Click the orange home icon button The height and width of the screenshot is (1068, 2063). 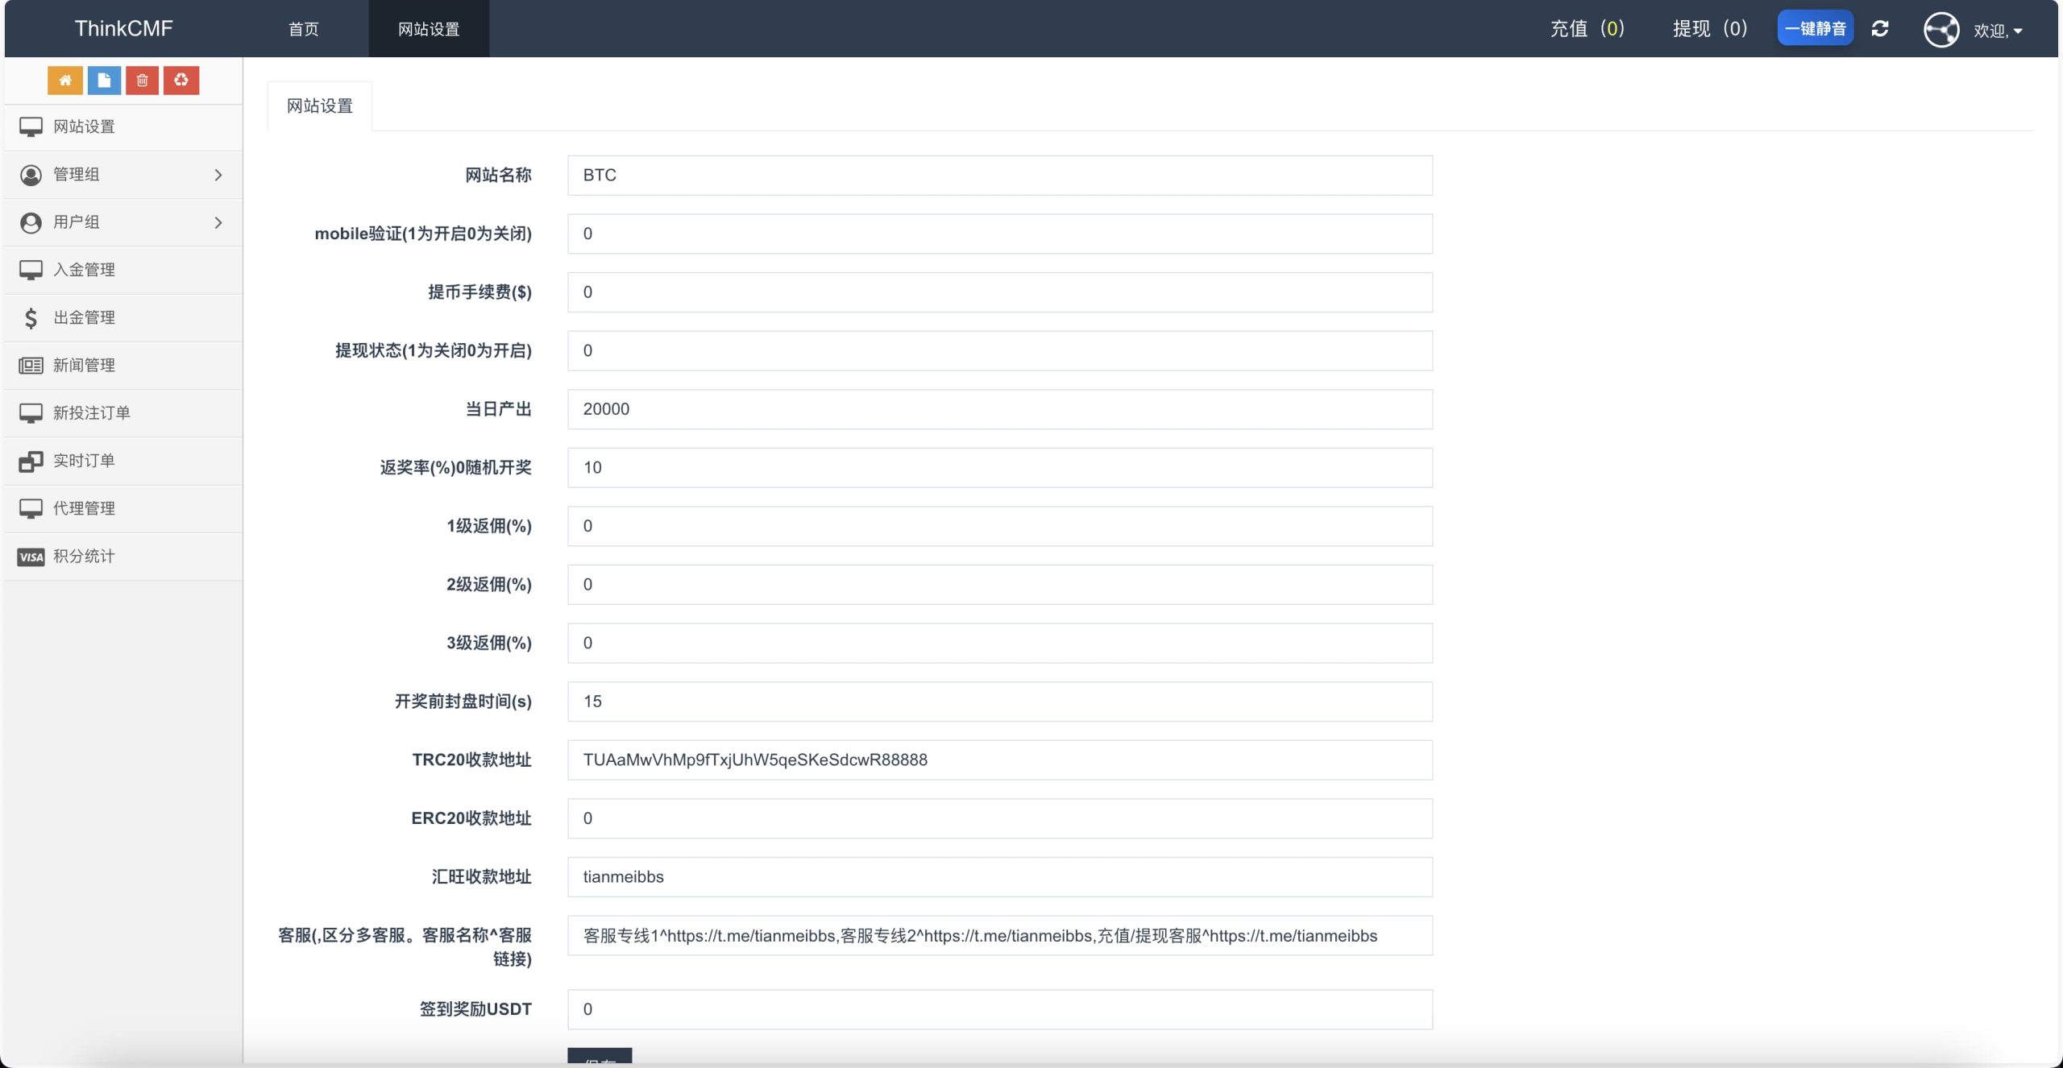65,81
